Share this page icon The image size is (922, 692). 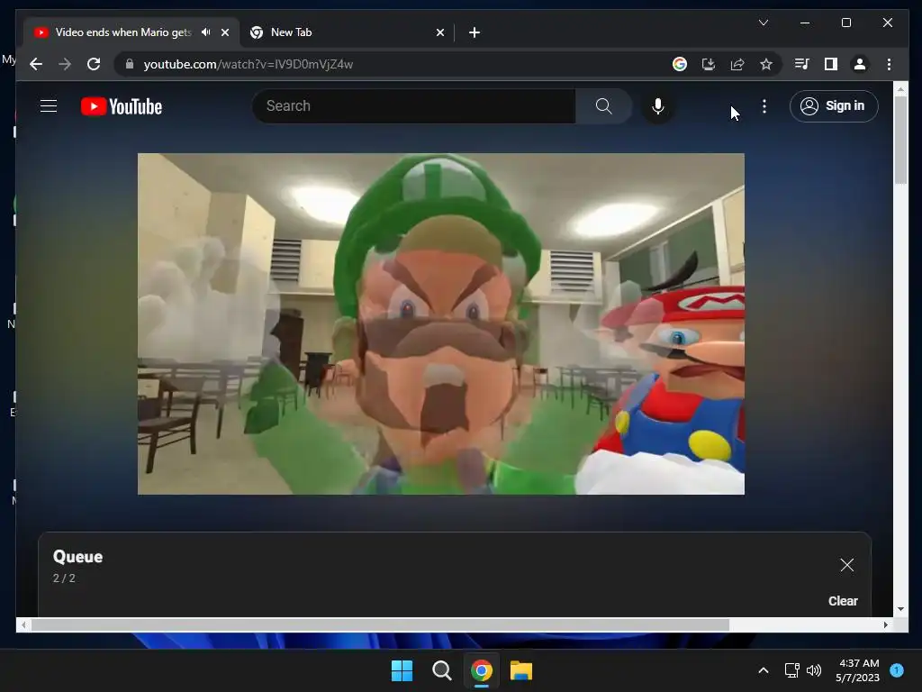[737, 64]
